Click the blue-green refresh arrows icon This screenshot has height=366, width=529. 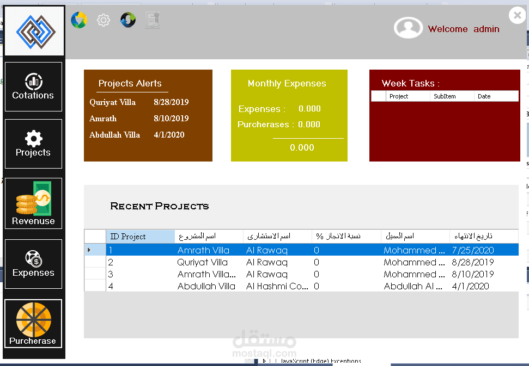pyautogui.click(x=128, y=20)
